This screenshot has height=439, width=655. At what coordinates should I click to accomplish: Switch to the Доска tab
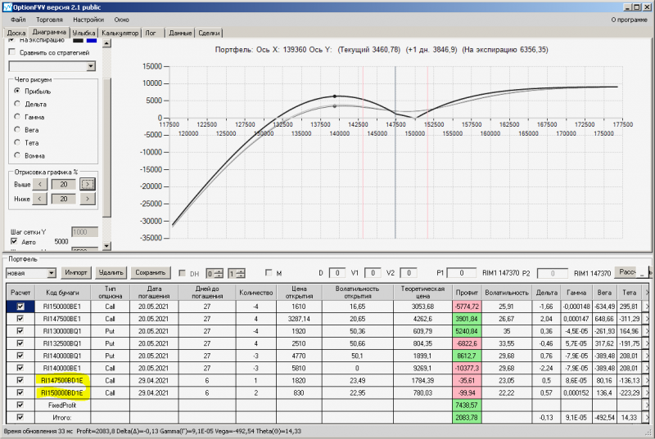(16, 33)
